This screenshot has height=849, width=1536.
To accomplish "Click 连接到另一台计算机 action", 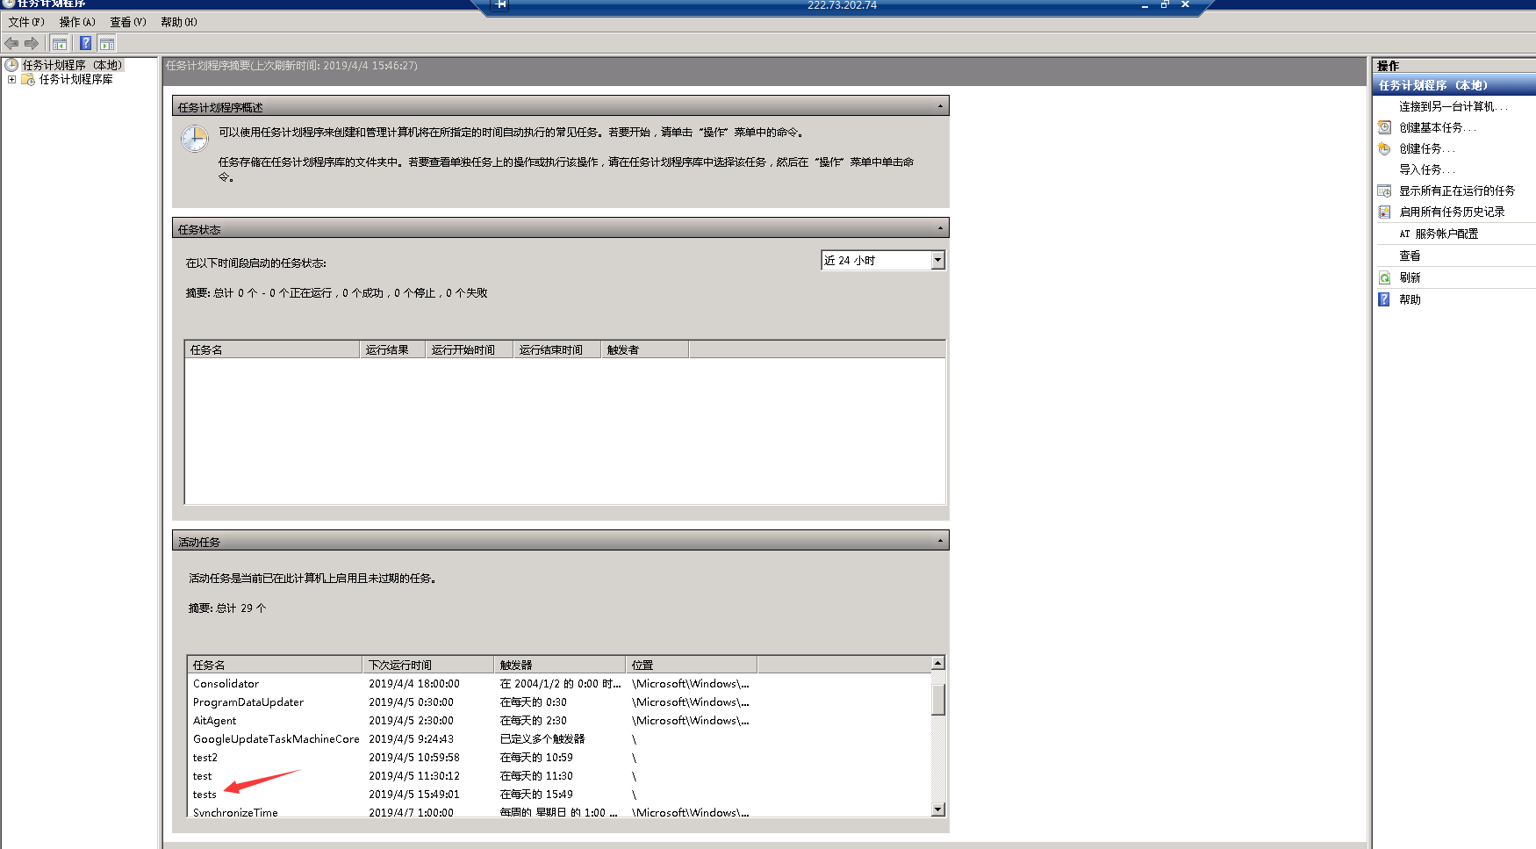I will [x=1453, y=106].
